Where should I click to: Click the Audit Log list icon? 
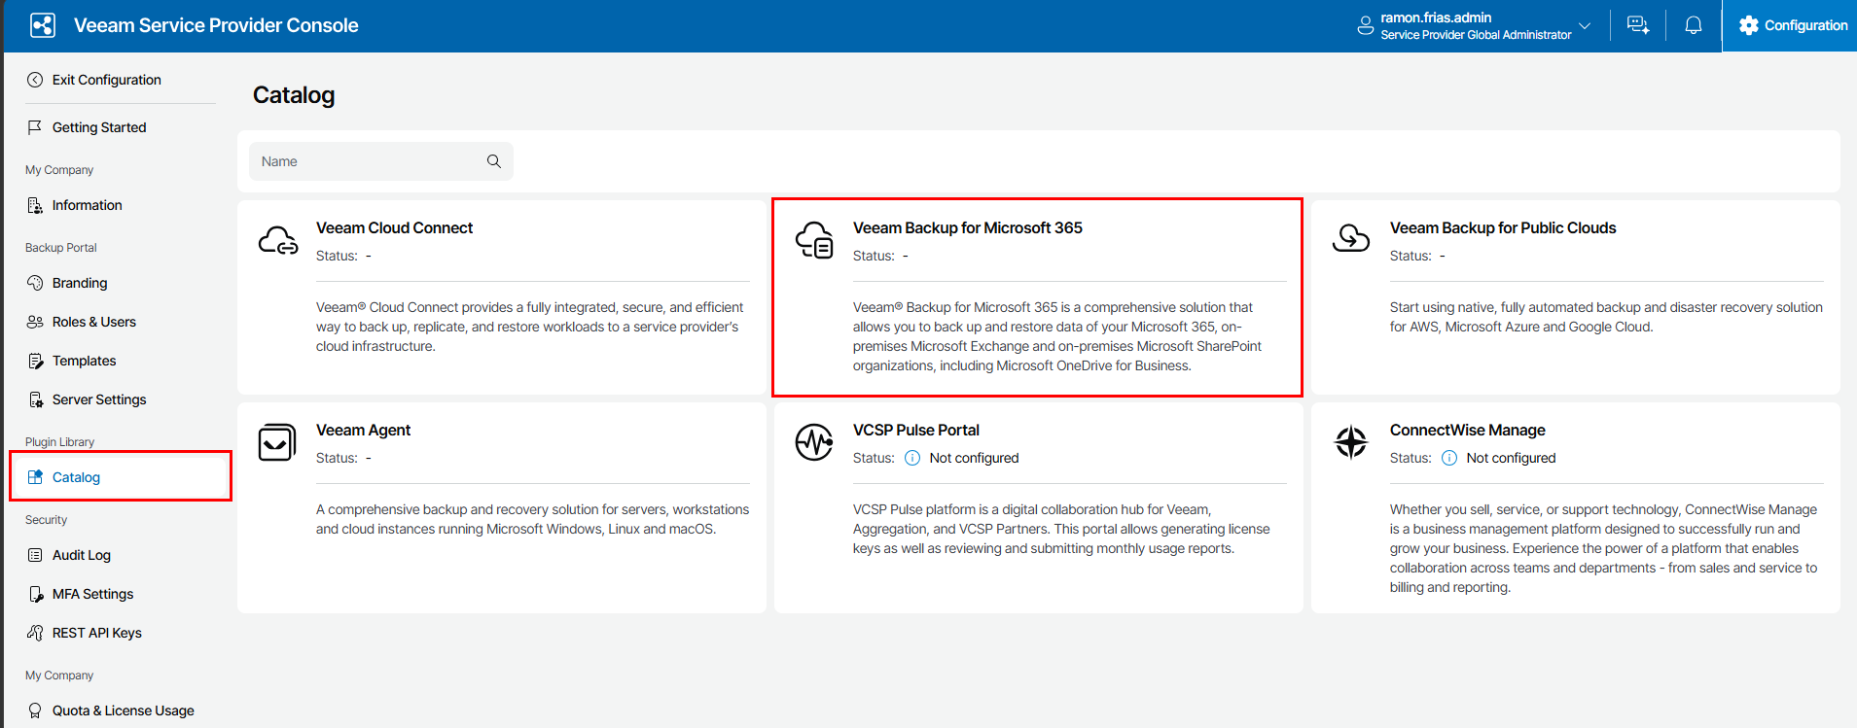pos(35,555)
